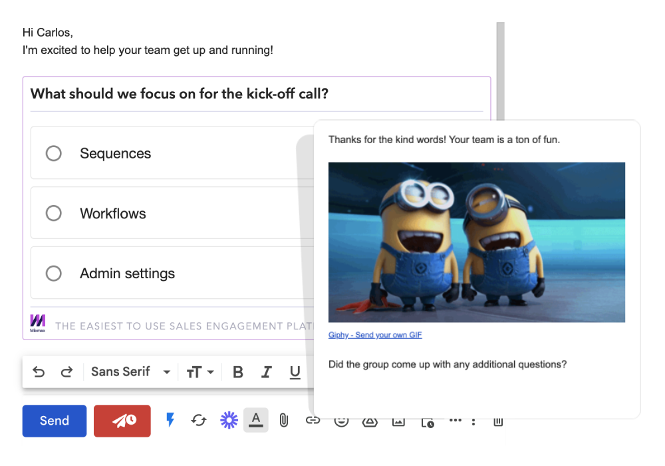Toggle the formatting options (underlined A) icon
The height and width of the screenshot is (466, 665).
click(256, 420)
